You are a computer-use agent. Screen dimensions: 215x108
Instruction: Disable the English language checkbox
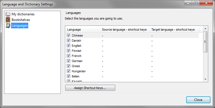click(69, 46)
